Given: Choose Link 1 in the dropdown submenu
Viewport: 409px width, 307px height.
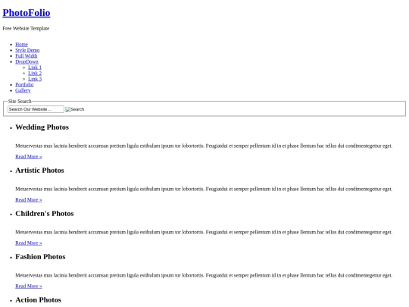Looking at the screenshot, I should pyautogui.click(x=35, y=67).
